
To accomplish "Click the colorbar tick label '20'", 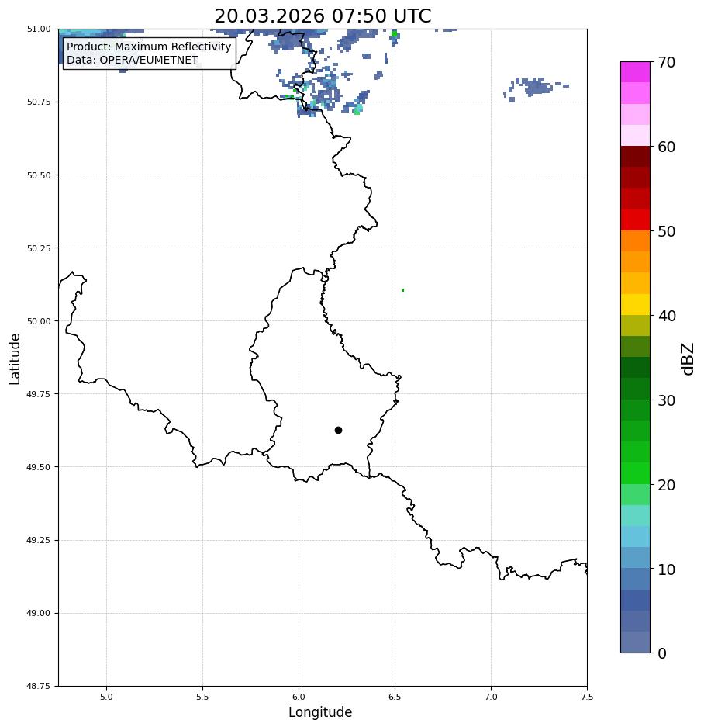I will pos(667,485).
